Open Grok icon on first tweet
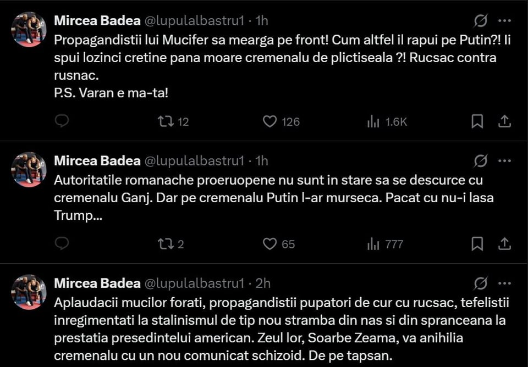The width and height of the screenshot is (528, 367). pos(480,21)
